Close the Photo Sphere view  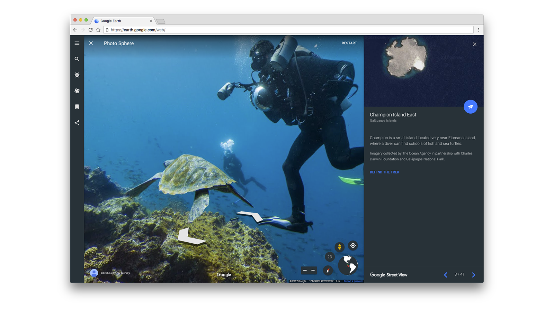coord(91,43)
